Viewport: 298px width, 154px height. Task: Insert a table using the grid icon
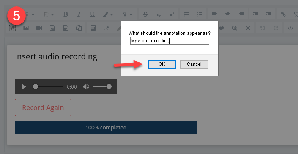(93, 28)
